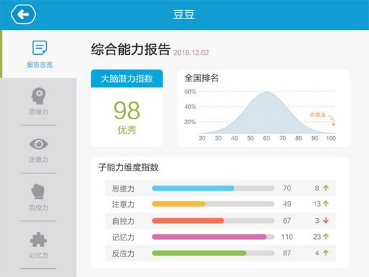Click the 20% axis label
Screen dimensions: 369x277
point(190,122)
